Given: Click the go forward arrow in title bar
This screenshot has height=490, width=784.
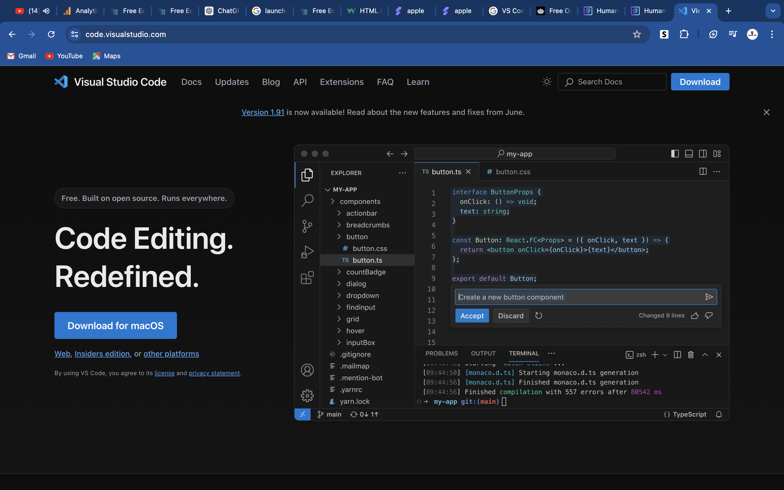Looking at the screenshot, I should point(404,154).
